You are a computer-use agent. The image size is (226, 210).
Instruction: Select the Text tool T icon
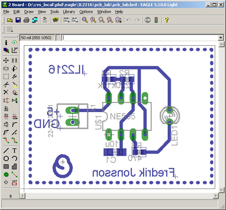(x=15, y=151)
